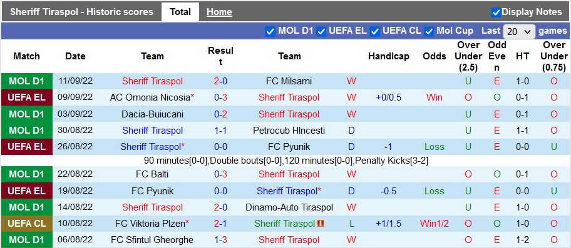Open the Petrocub Hincesti team link
Screen dimensions: 571x248
pyautogui.click(x=289, y=131)
